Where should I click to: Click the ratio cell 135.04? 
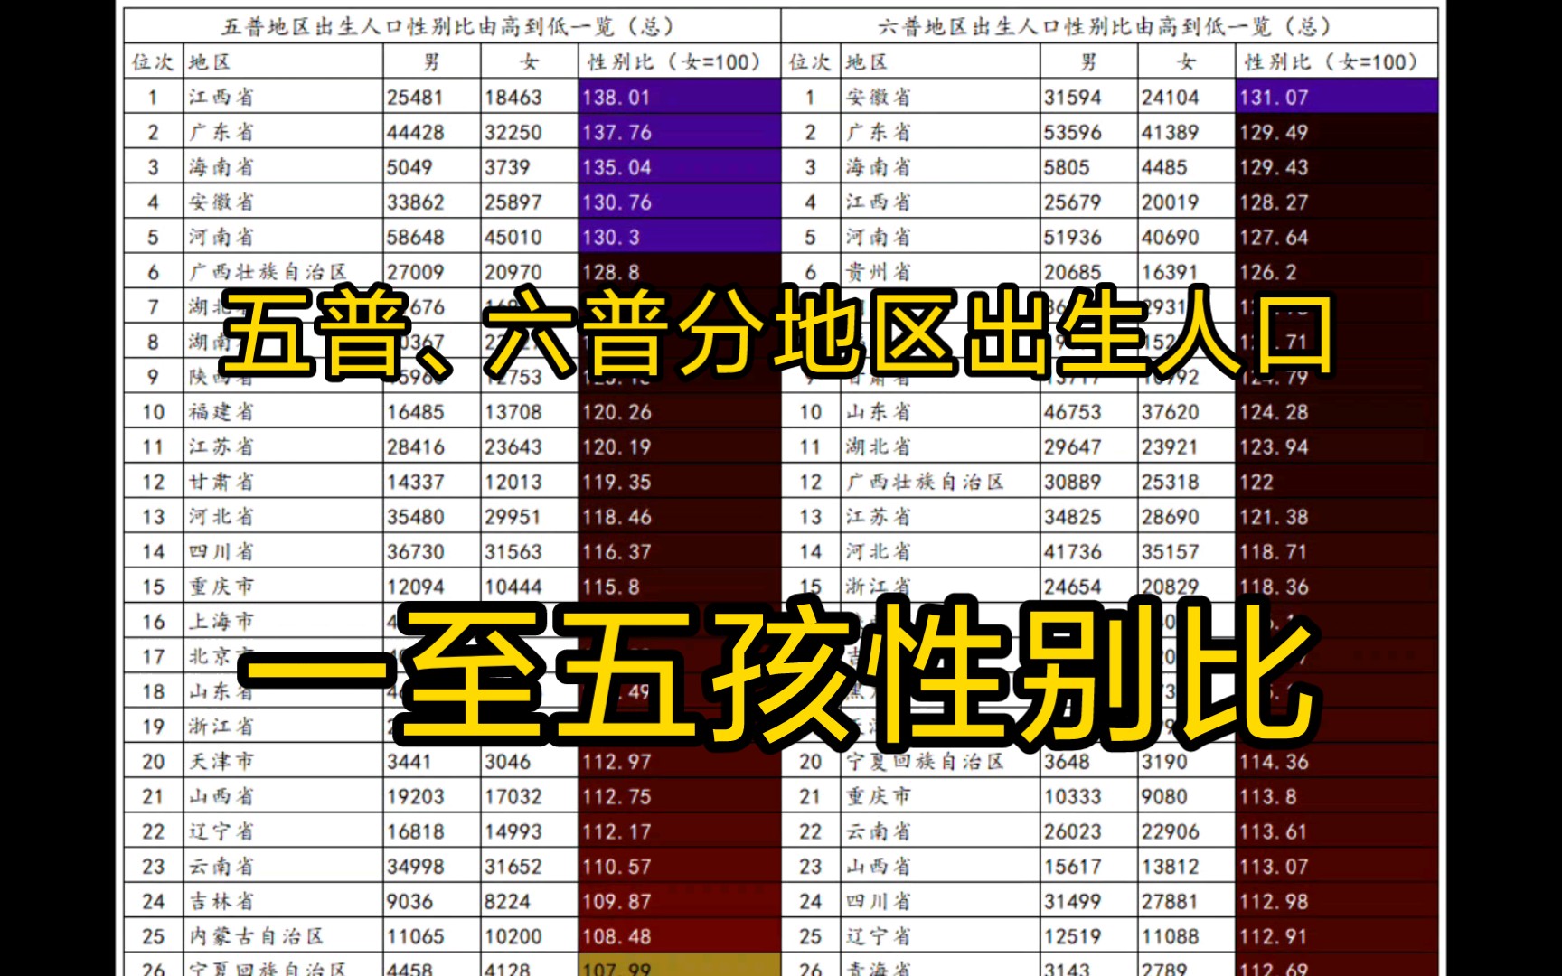(x=679, y=167)
